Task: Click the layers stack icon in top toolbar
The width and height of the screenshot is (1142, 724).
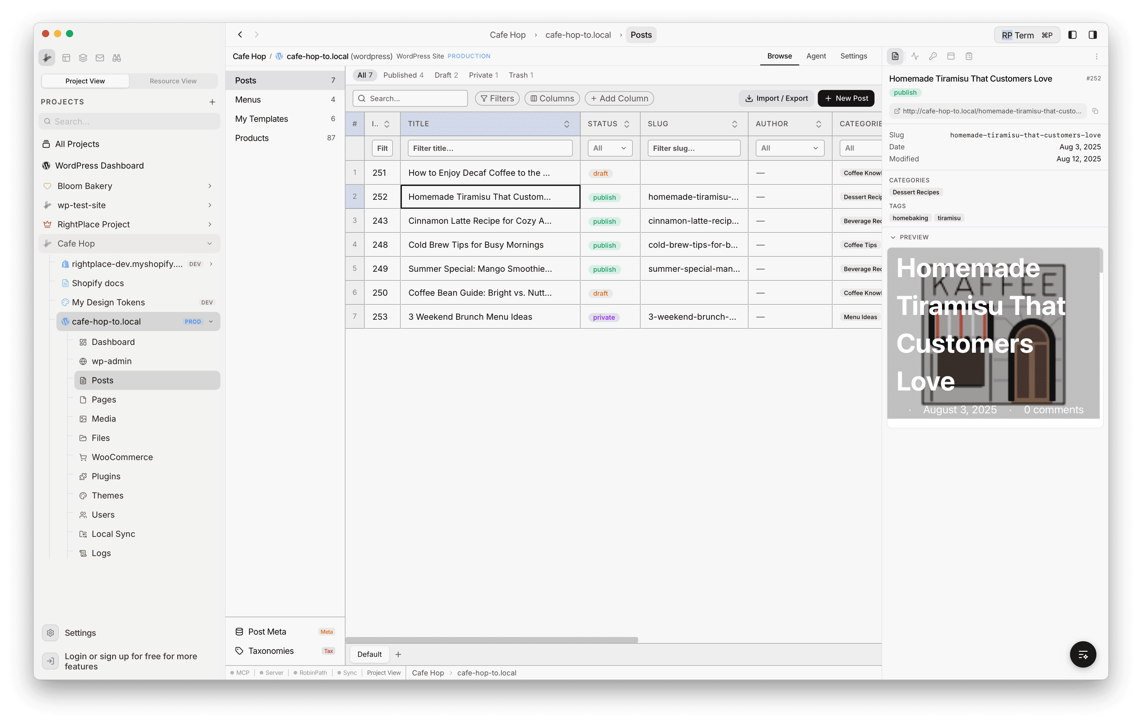Action: click(83, 57)
